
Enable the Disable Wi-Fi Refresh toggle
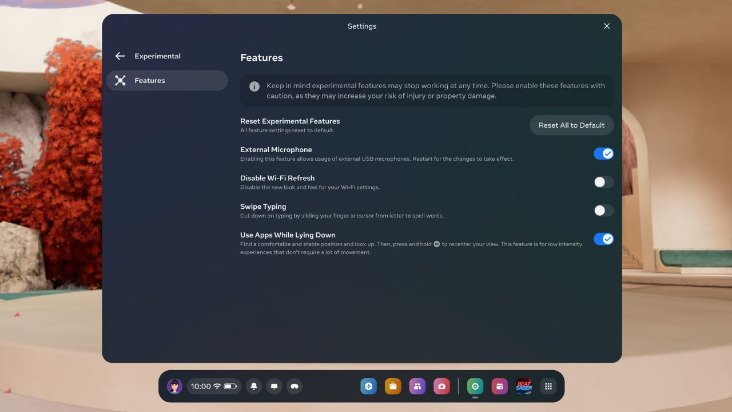(x=603, y=182)
